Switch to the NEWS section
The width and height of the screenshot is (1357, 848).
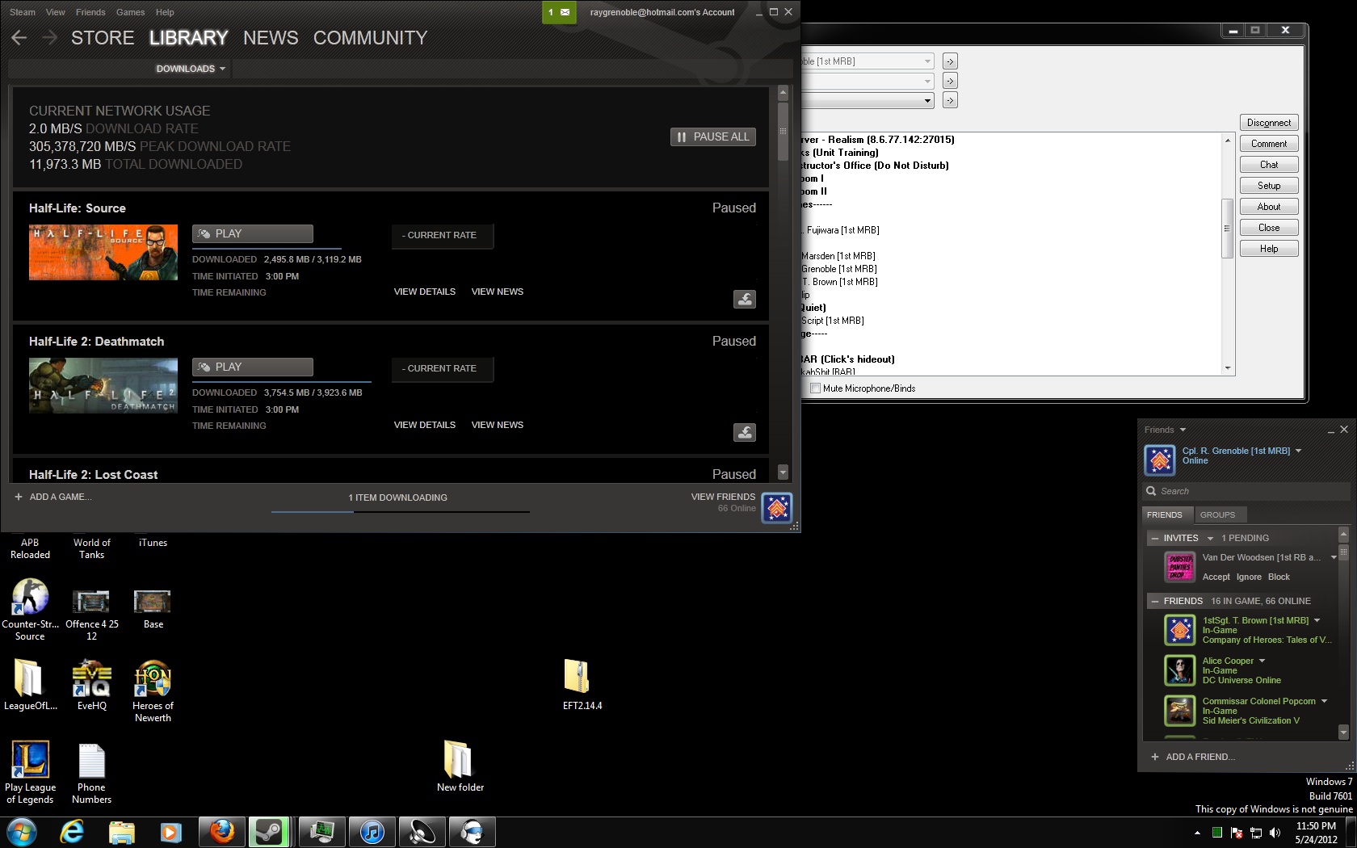point(271,38)
